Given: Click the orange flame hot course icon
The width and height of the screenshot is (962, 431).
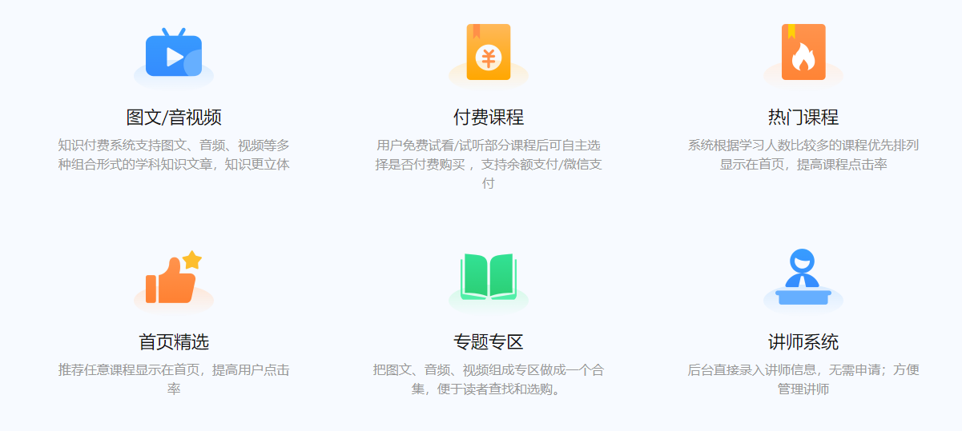Looking at the screenshot, I should [803, 53].
